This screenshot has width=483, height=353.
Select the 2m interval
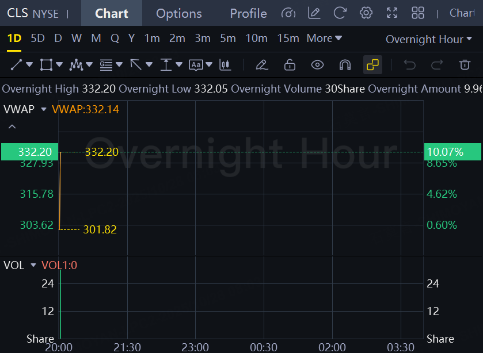pos(177,38)
